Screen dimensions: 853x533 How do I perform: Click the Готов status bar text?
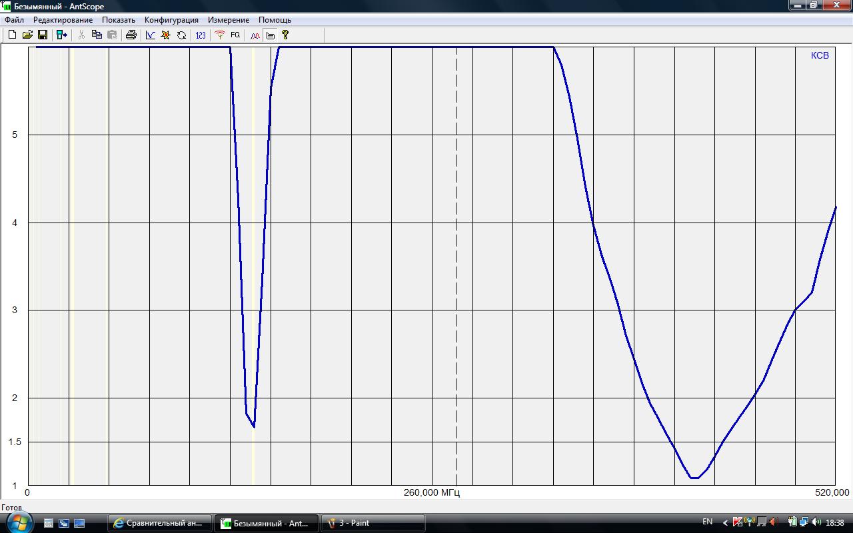[11, 507]
